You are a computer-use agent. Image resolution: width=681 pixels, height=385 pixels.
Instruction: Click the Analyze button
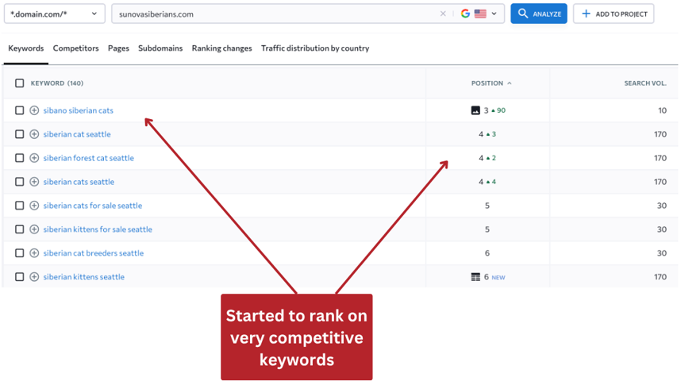pos(539,14)
